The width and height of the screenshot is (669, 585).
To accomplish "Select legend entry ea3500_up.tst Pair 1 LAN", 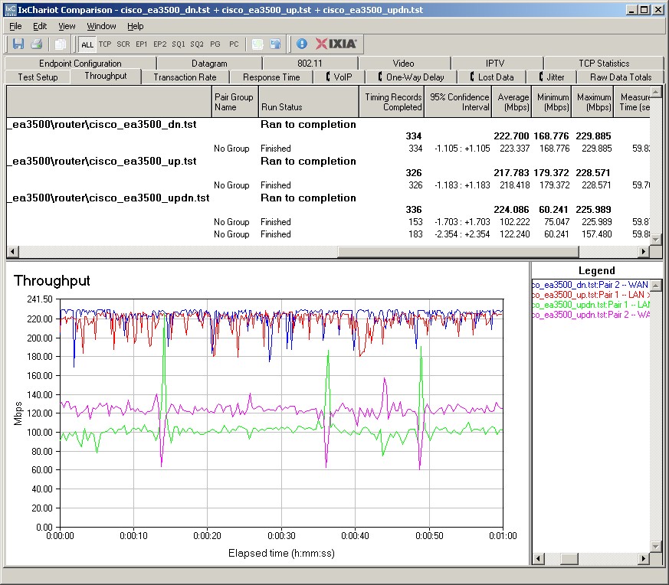I will pos(591,295).
